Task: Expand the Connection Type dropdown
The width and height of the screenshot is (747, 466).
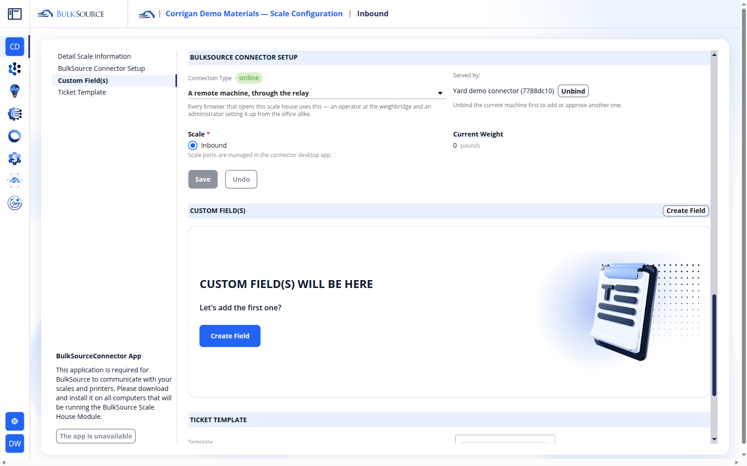Action: coord(317,93)
